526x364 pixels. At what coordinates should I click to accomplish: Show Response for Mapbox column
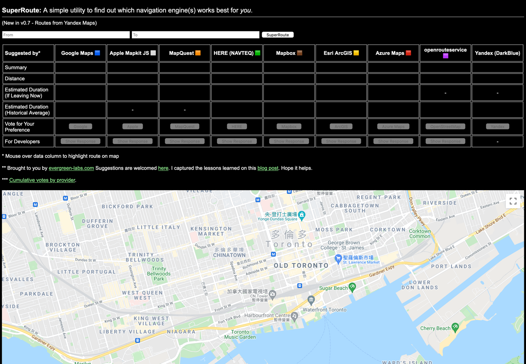[289, 141]
